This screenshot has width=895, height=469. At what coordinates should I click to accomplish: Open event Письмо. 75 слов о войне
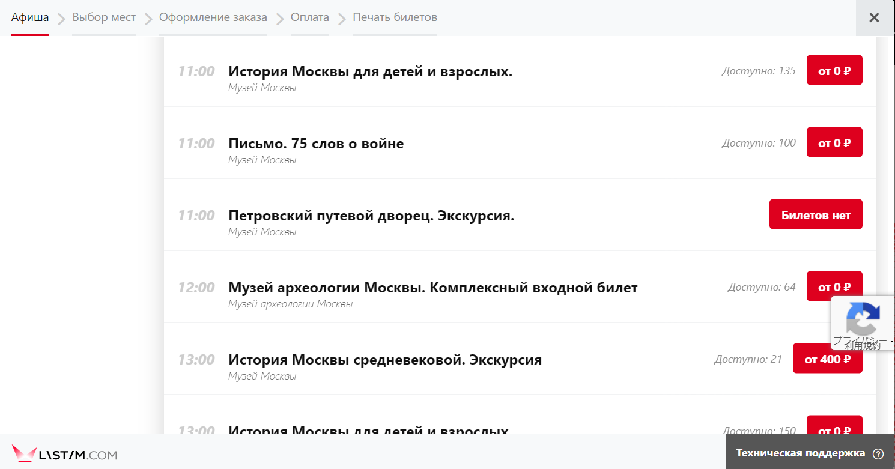316,144
